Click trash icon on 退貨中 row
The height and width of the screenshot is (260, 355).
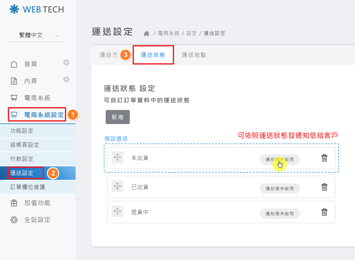point(324,212)
